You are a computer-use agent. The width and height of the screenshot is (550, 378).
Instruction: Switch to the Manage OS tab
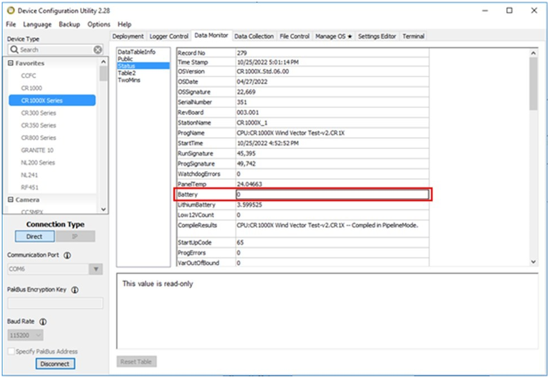(333, 36)
